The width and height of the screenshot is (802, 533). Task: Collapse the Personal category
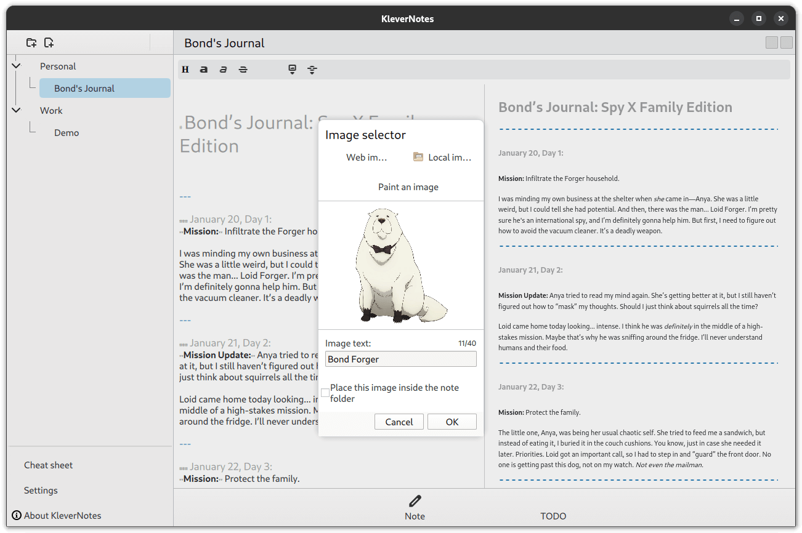(x=16, y=66)
